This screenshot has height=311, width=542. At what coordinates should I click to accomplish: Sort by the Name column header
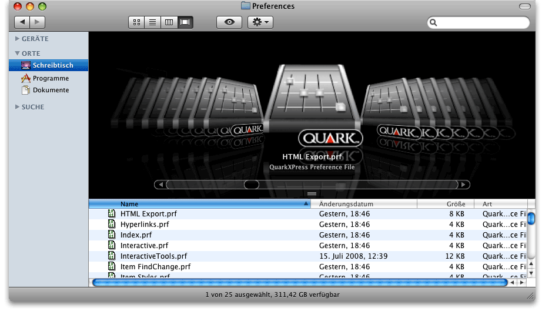point(200,204)
